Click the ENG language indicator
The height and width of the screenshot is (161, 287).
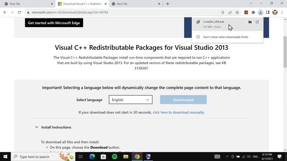pos(255,157)
